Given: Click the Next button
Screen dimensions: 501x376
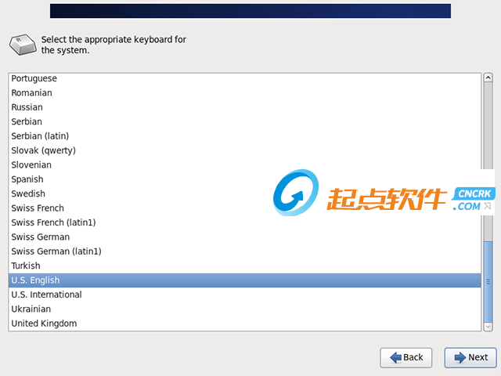Looking at the screenshot, I should click(x=470, y=357).
